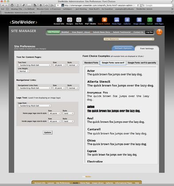Switch to the Default Options tab
Viewport: 174px width, 186px height.
click(x=123, y=48)
